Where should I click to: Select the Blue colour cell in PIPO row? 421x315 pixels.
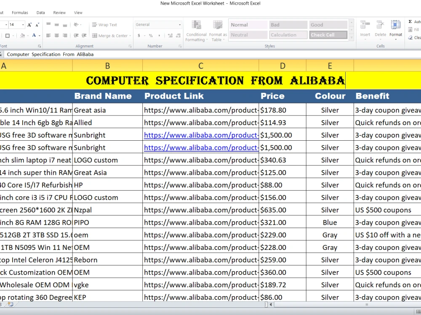330,222
